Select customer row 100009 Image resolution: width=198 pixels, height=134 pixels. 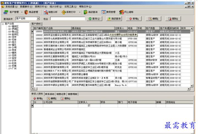click(111, 60)
